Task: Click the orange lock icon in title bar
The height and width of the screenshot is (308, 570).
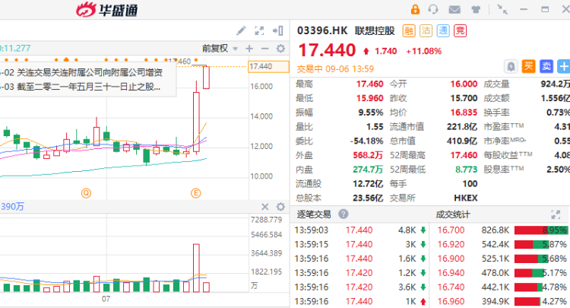Action: tap(415, 9)
